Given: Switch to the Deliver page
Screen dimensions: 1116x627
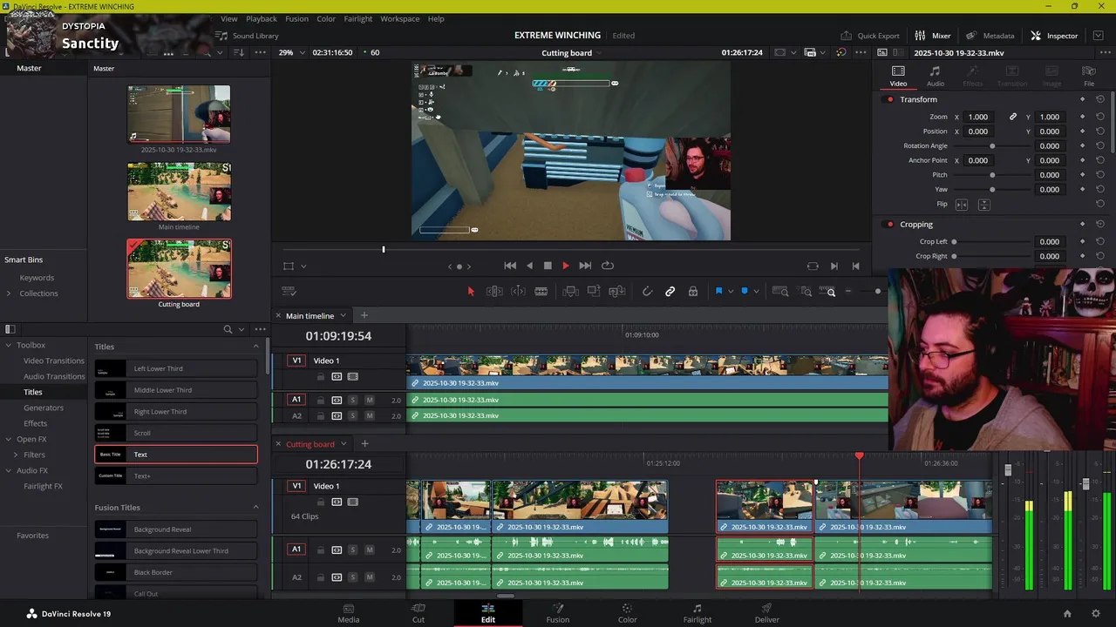Looking at the screenshot, I should [x=766, y=613].
